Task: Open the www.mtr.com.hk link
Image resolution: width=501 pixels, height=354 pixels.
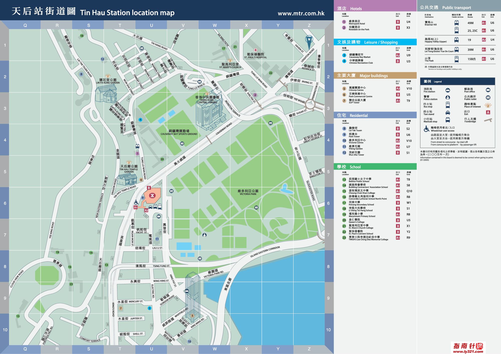Action: [x=301, y=13]
